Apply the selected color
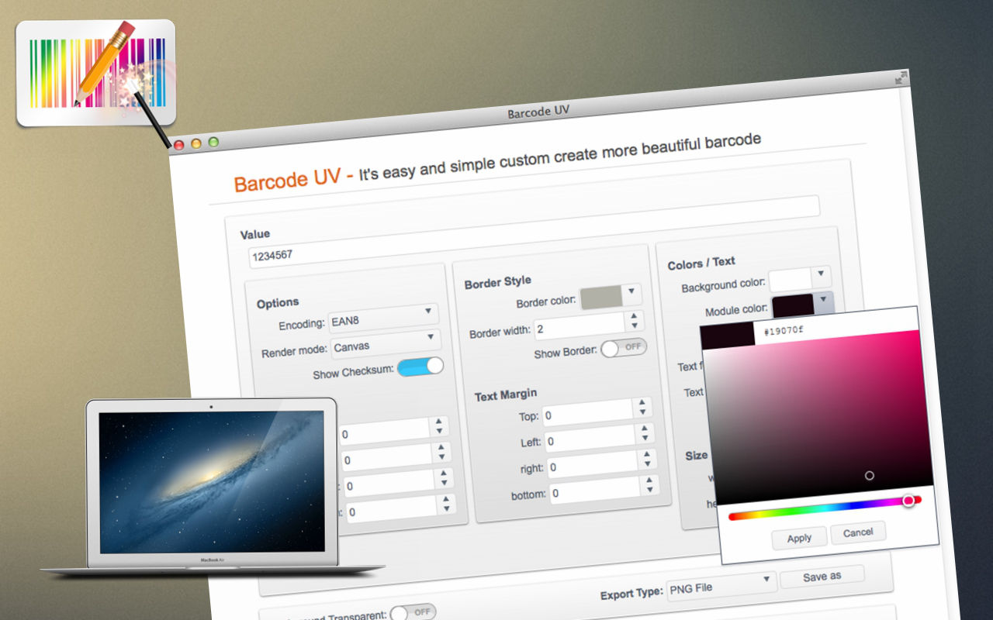 tap(799, 537)
